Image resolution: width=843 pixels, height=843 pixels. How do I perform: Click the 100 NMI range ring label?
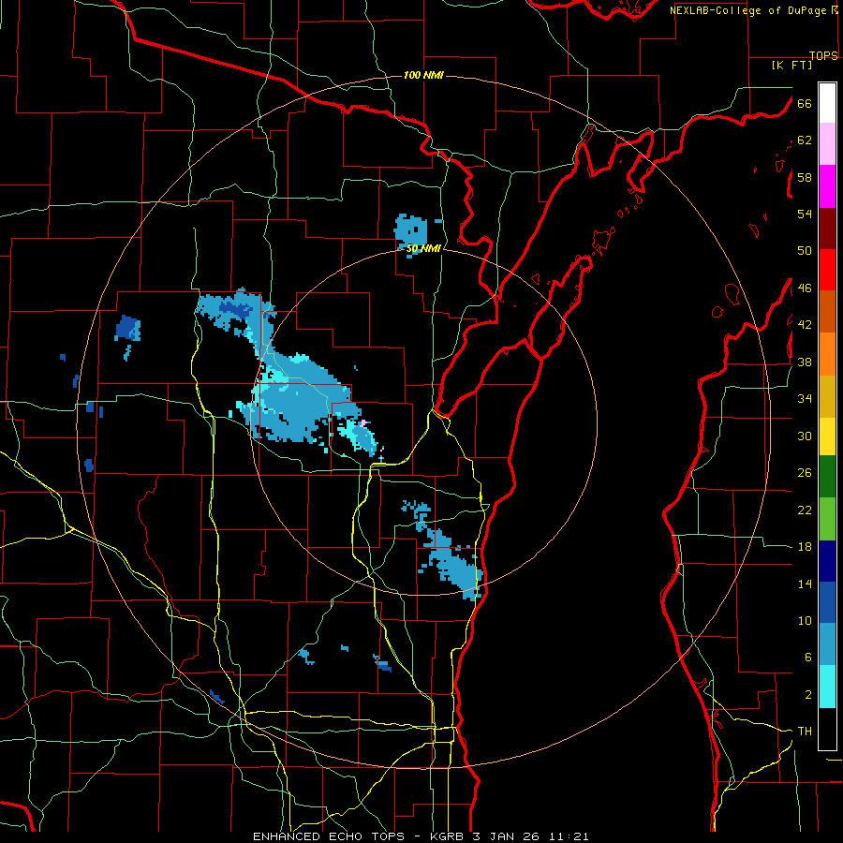click(423, 75)
